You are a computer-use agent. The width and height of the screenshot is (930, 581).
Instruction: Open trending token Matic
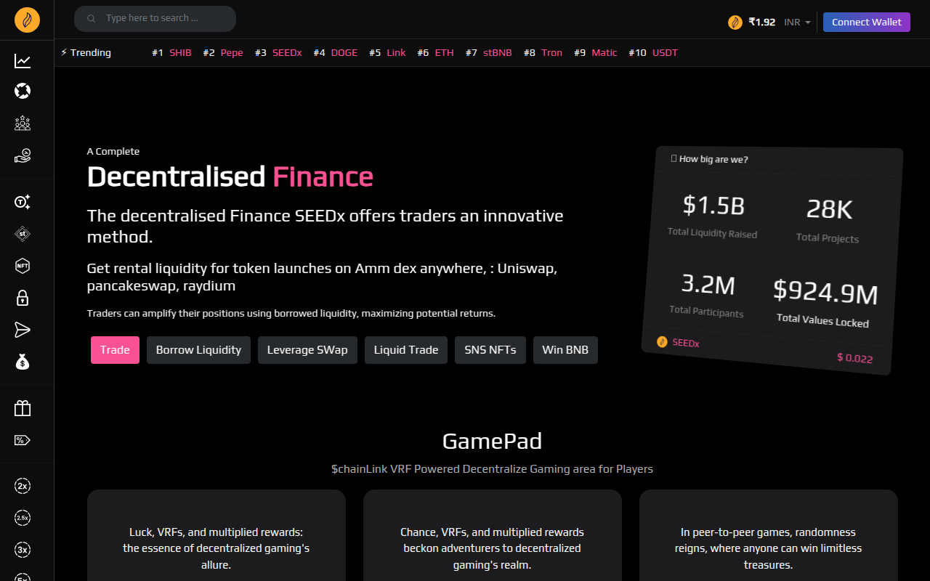click(604, 52)
